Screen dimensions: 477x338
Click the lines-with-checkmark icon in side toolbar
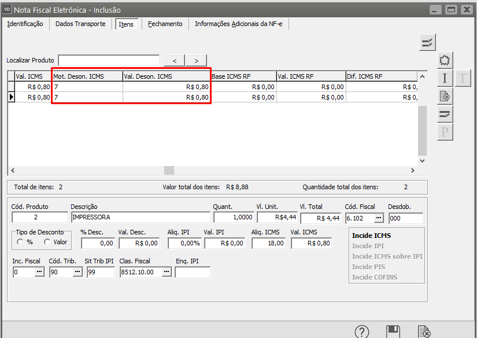tap(445, 114)
